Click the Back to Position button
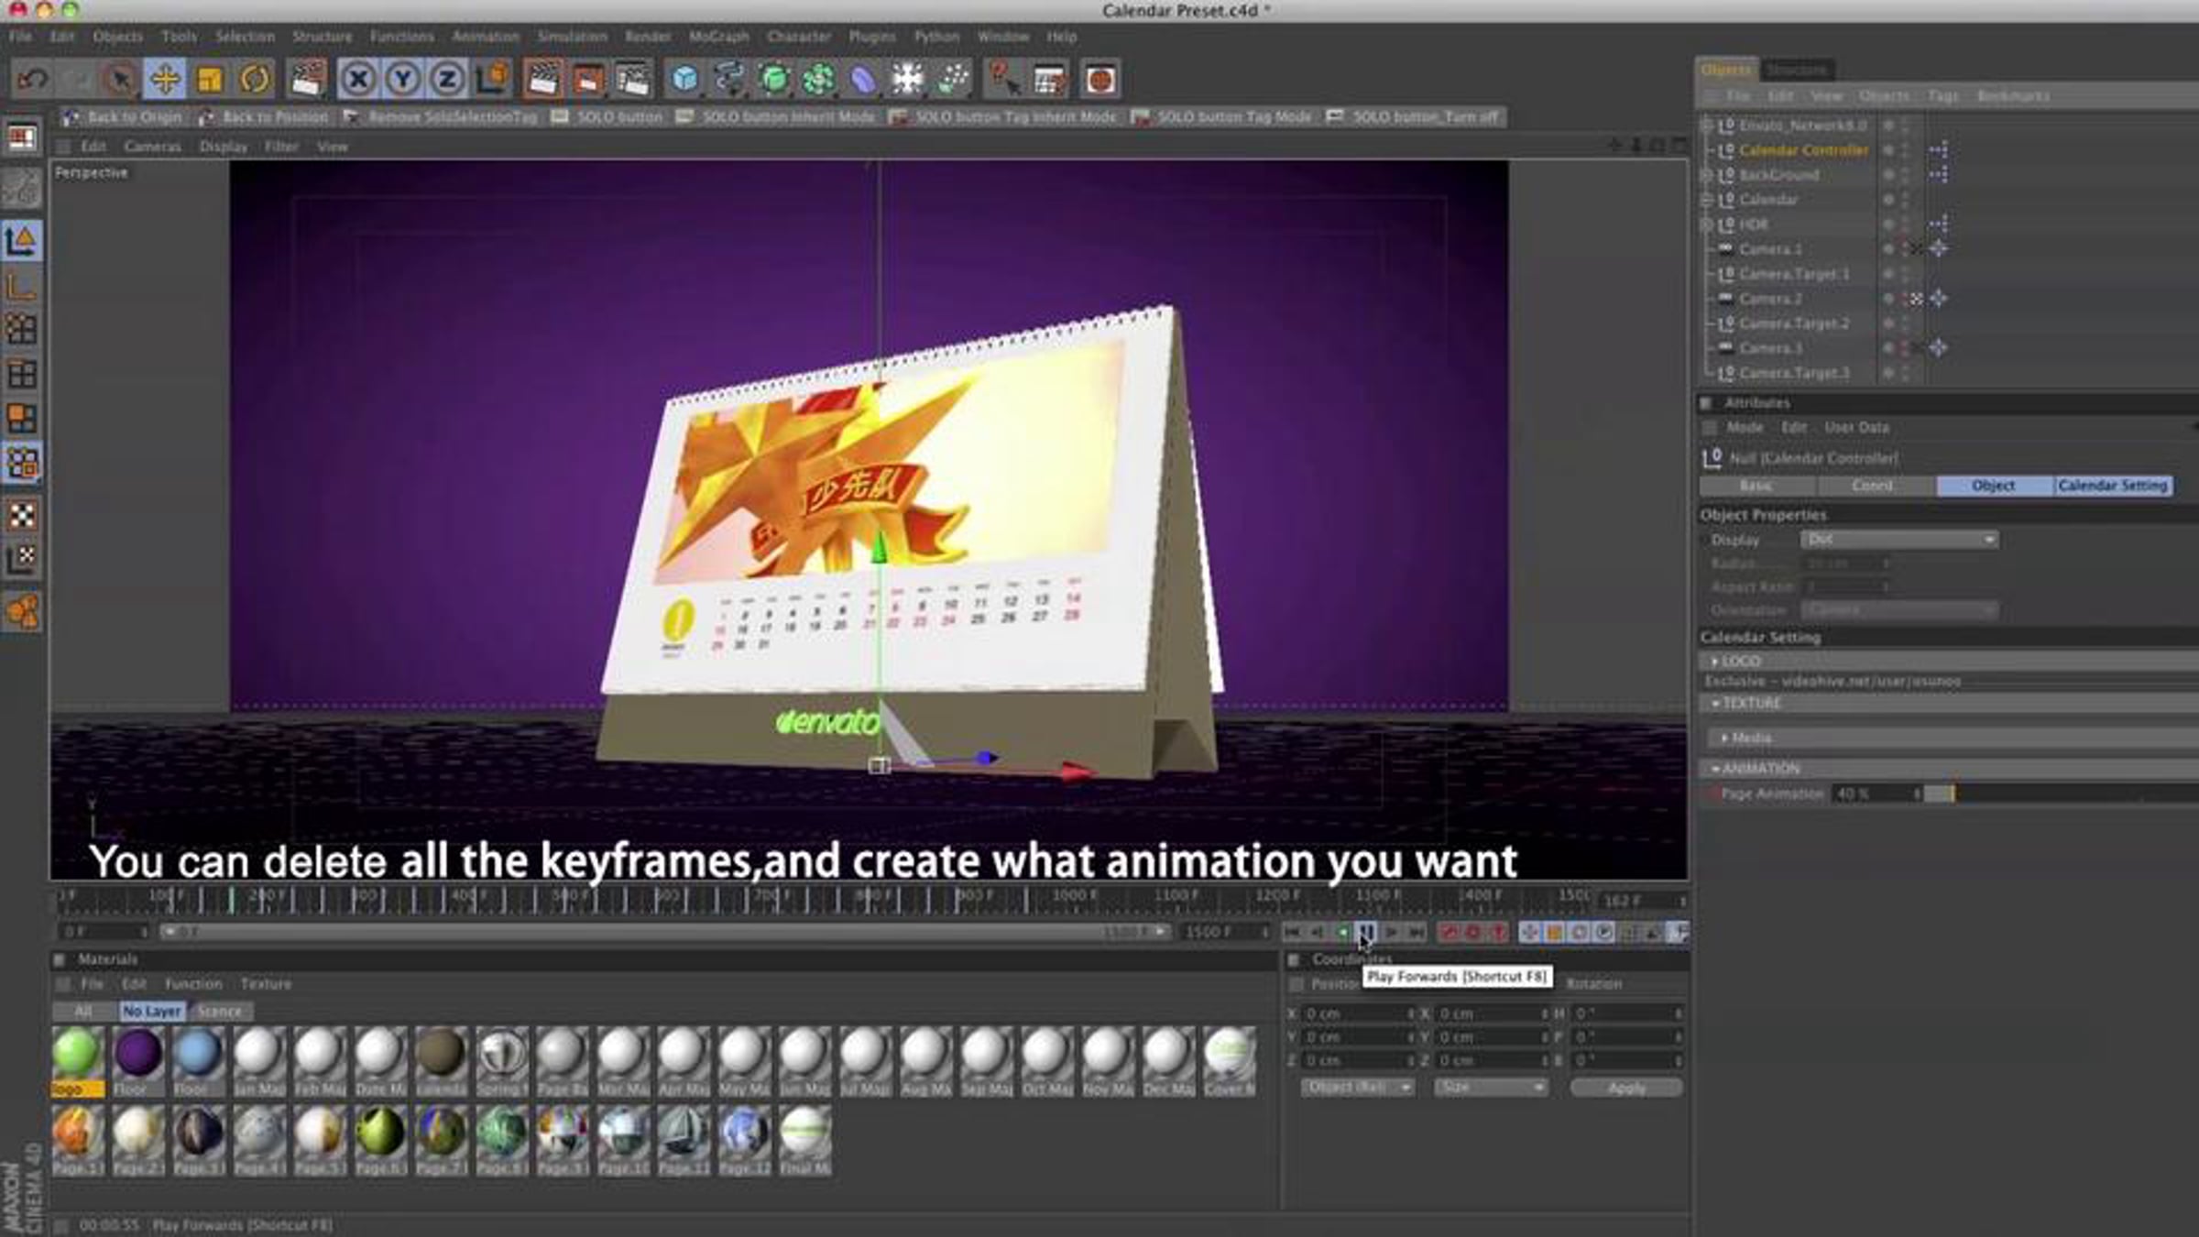The height and width of the screenshot is (1237, 2199). pos(264,117)
